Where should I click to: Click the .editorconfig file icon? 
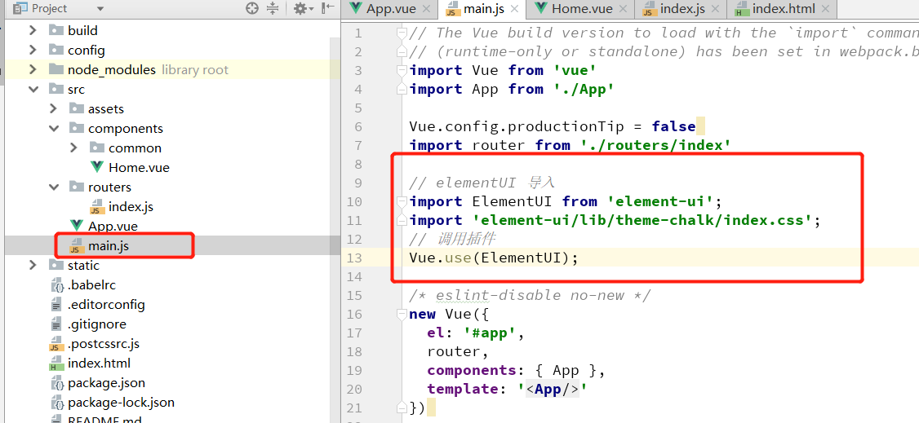click(x=57, y=305)
